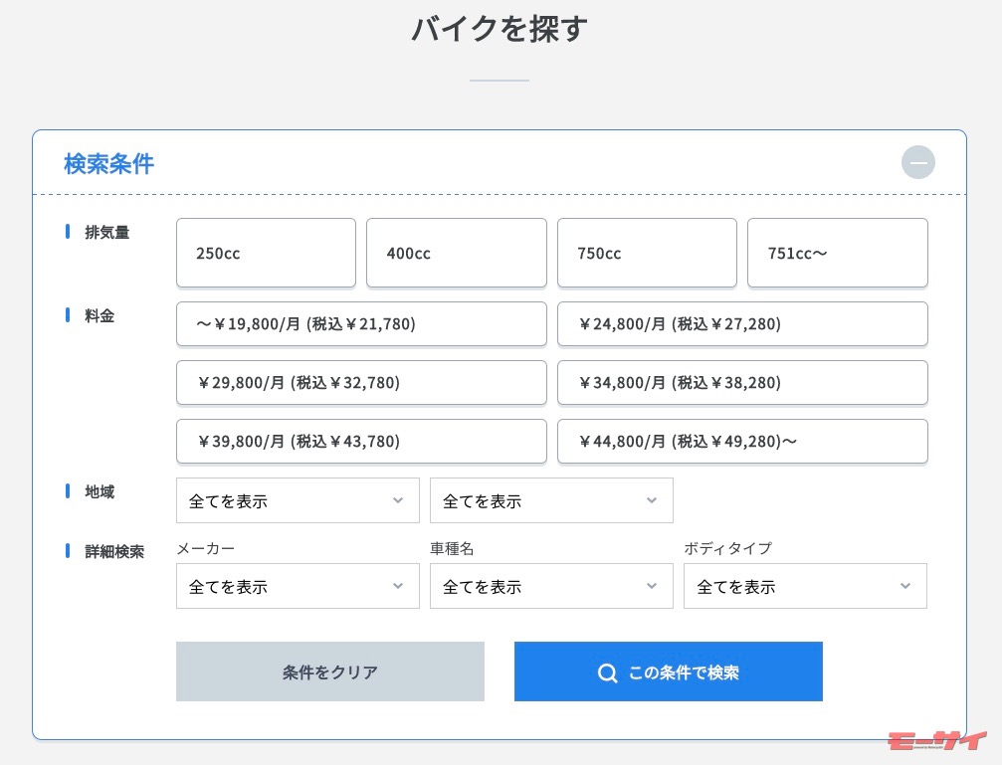Click the 条件をクリア button
The image size is (1002, 765).
tap(329, 671)
